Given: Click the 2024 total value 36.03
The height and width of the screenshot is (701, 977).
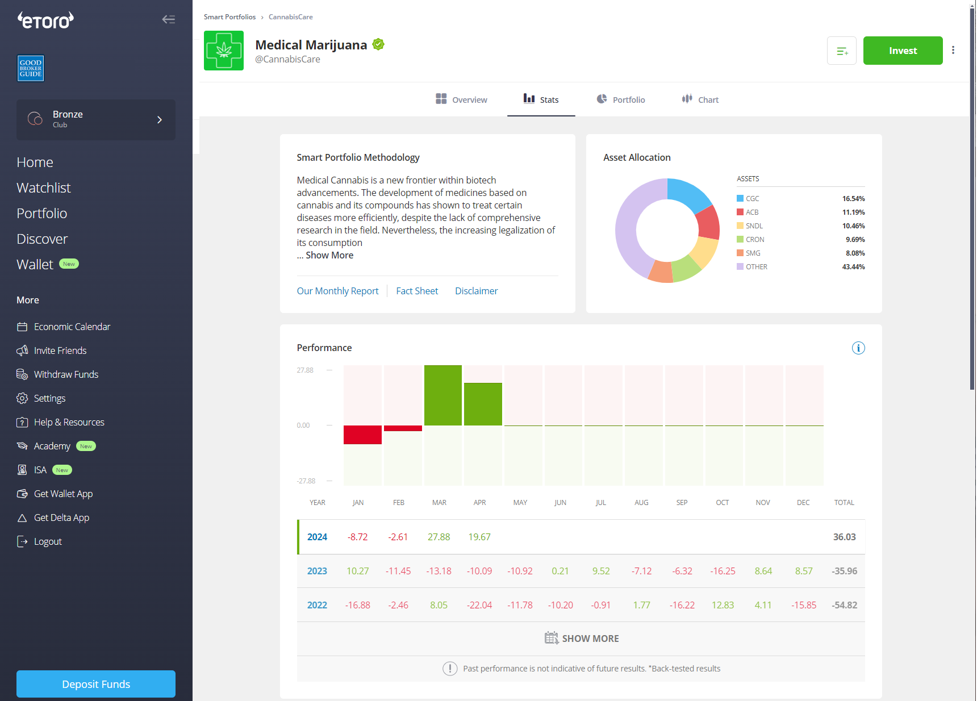Looking at the screenshot, I should tap(844, 537).
